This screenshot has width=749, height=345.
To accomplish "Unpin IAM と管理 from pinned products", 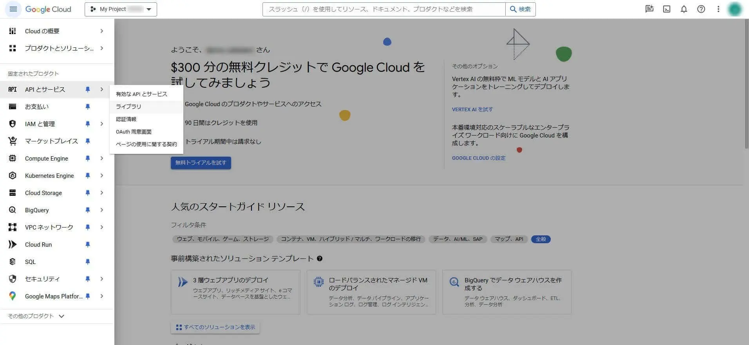I will [88, 124].
